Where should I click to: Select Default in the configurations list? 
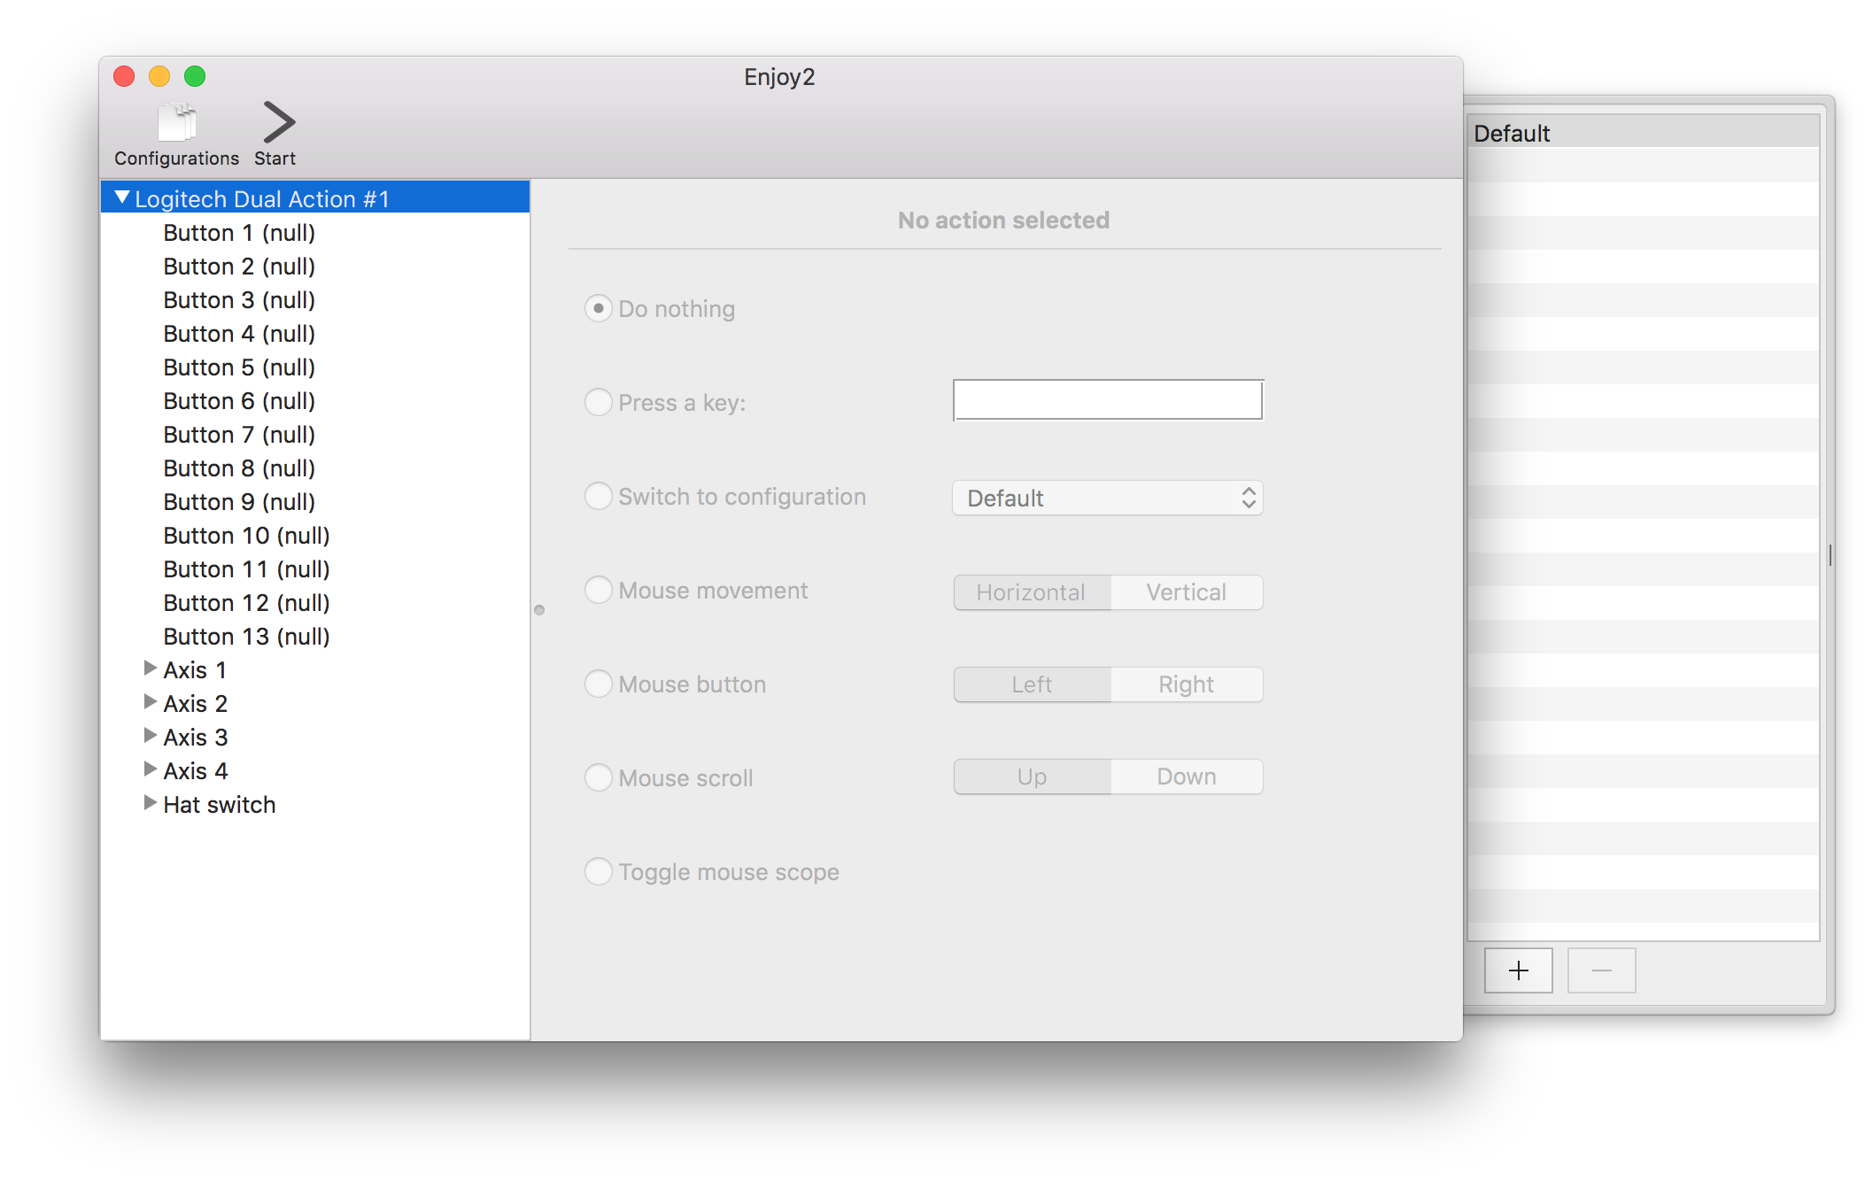pyautogui.click(x=1644, y=133)
